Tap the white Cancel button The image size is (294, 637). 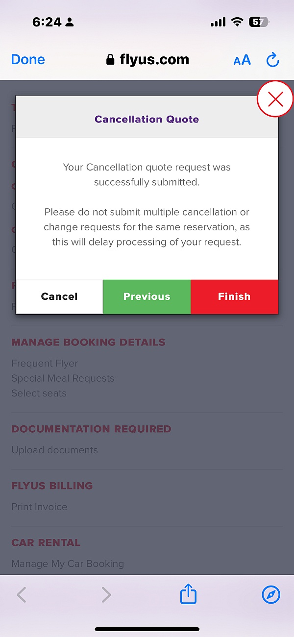click(x=59, y=296)
